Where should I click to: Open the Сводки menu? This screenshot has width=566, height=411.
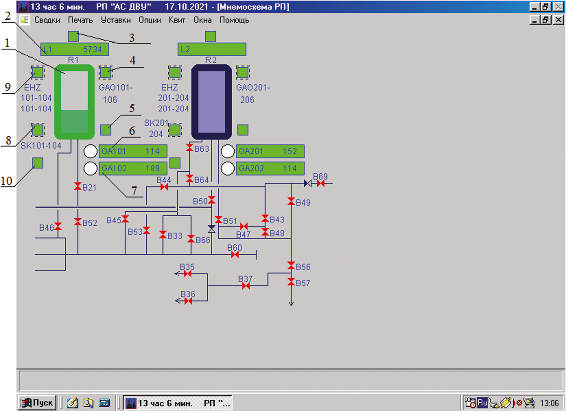(x=47, y=20)
